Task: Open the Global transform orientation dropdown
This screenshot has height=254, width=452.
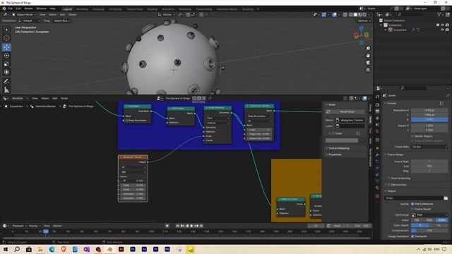Action: (167, 14)
